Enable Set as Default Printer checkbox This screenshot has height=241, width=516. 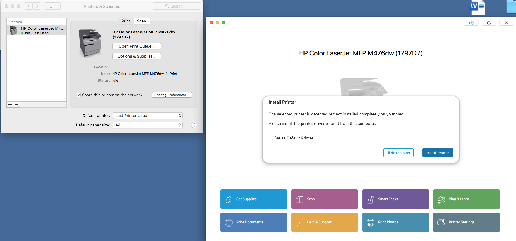271,138
